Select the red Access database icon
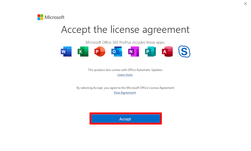Viewport: 251px width, 151px height. pyautogui.click(x=167, y=52)
